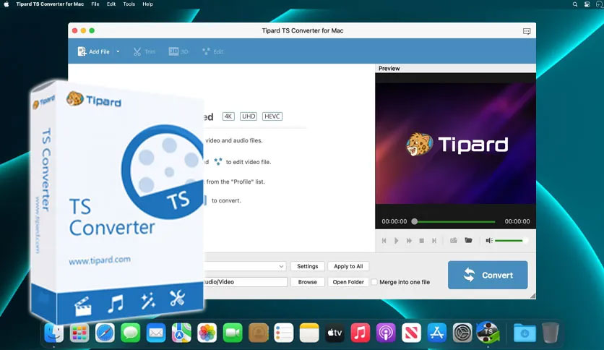This screenshot has width=604, height=350.
Task: Open the feedback message icon in title bar
Action: pos(527,31)
